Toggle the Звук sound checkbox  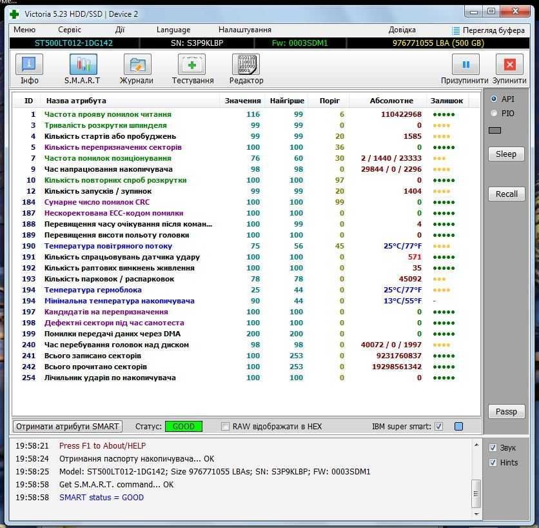click(493, 448)
